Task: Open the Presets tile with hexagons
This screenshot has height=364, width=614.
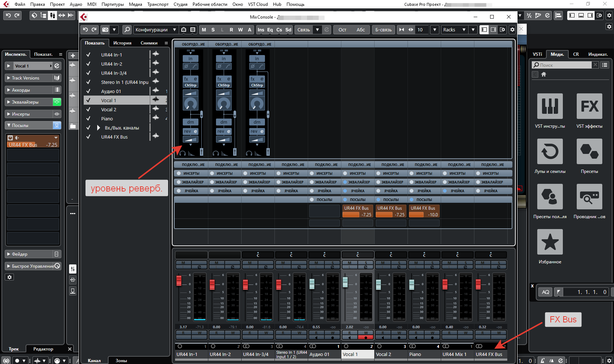Action: (589, 151)
